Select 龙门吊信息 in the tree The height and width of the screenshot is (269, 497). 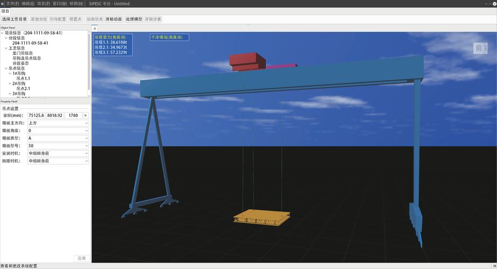[23, 53]
